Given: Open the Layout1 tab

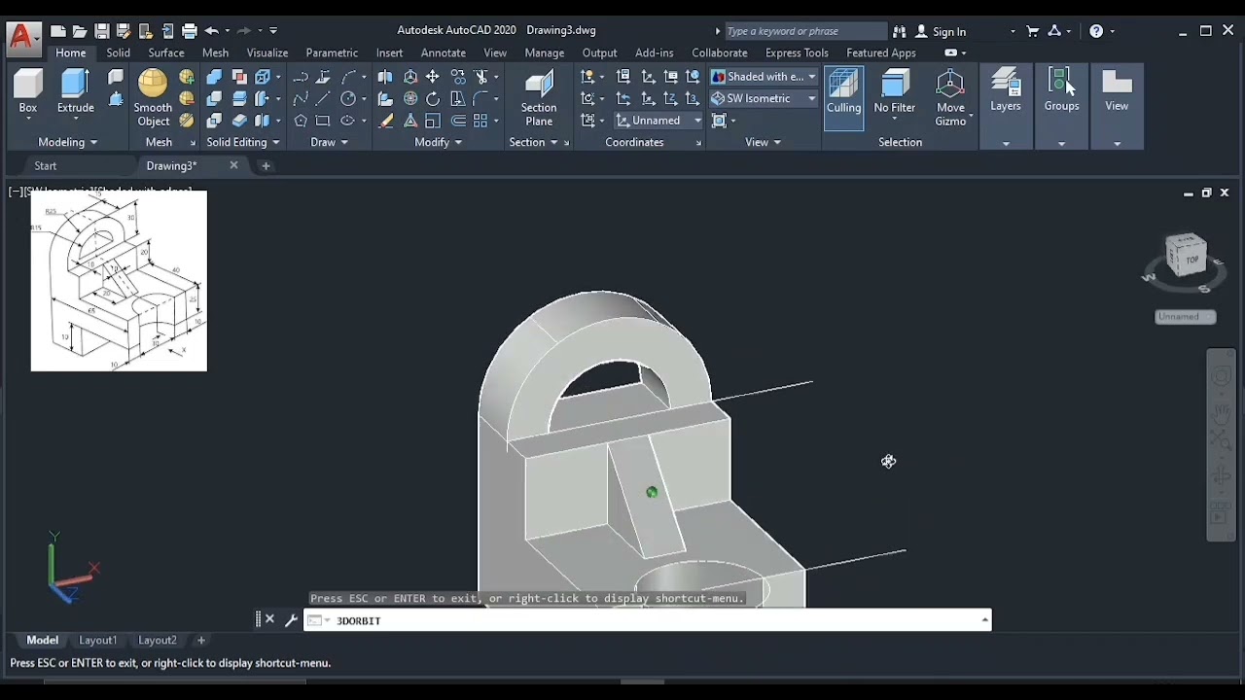Looking at the screenshot, I should 98,641.
